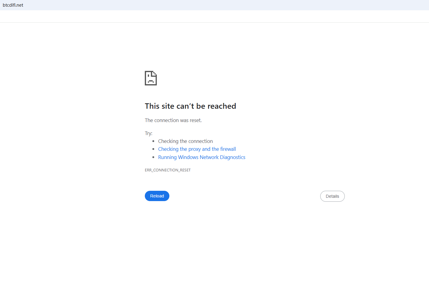Open the Details button
Image resolution: width=429 pixels, height=298 pixels.
click(332, 196)
